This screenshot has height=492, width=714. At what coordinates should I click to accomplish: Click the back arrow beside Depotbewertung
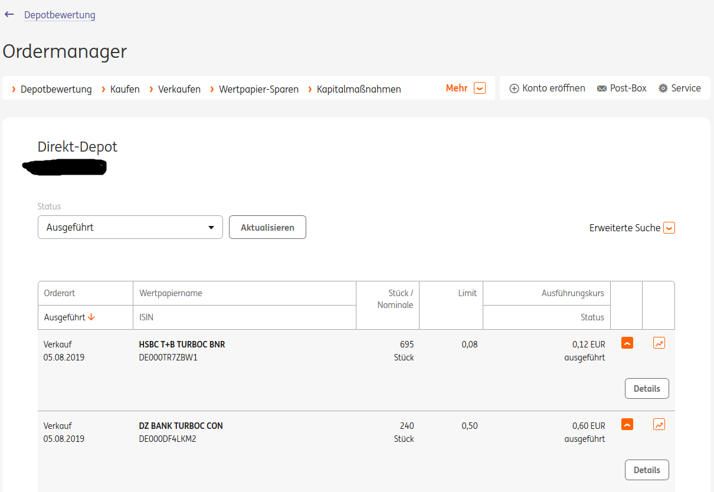[x=9, y=14]
